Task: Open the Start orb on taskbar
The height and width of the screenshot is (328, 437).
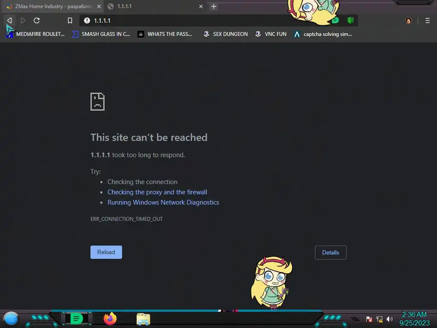Action: 11,319
